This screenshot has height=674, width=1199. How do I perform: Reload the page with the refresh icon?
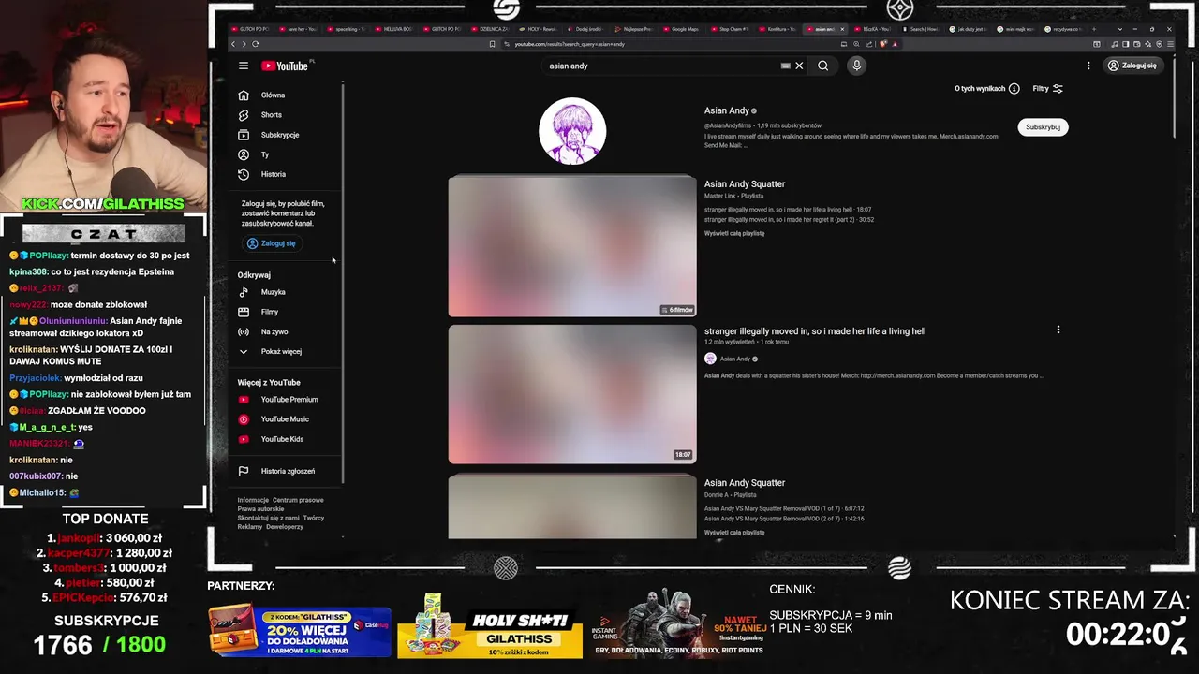tap(255, 44)
